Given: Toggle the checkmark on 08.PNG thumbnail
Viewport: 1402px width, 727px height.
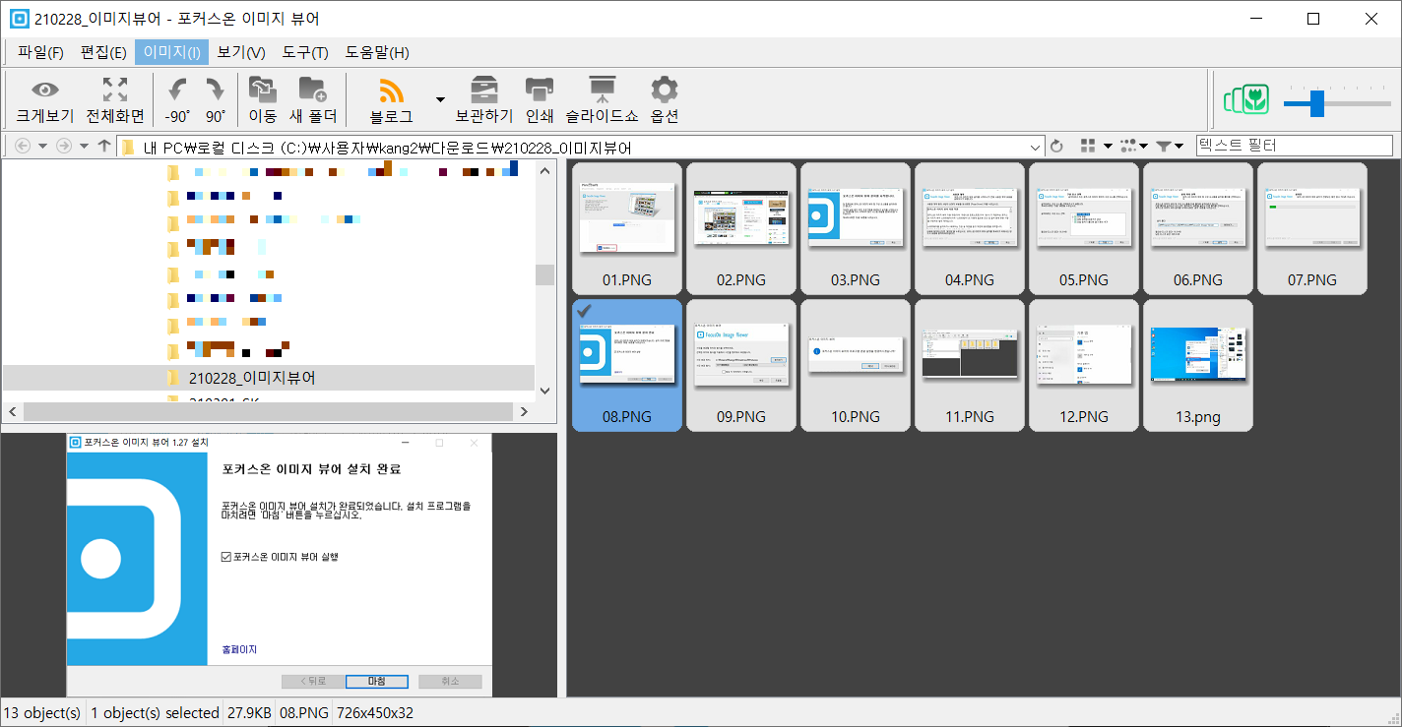Looking at the screenshot, I should (584, 311).
